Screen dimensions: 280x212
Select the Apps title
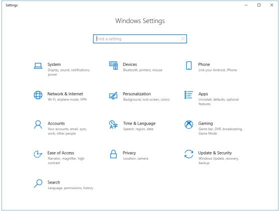click(x=203, y=94)
